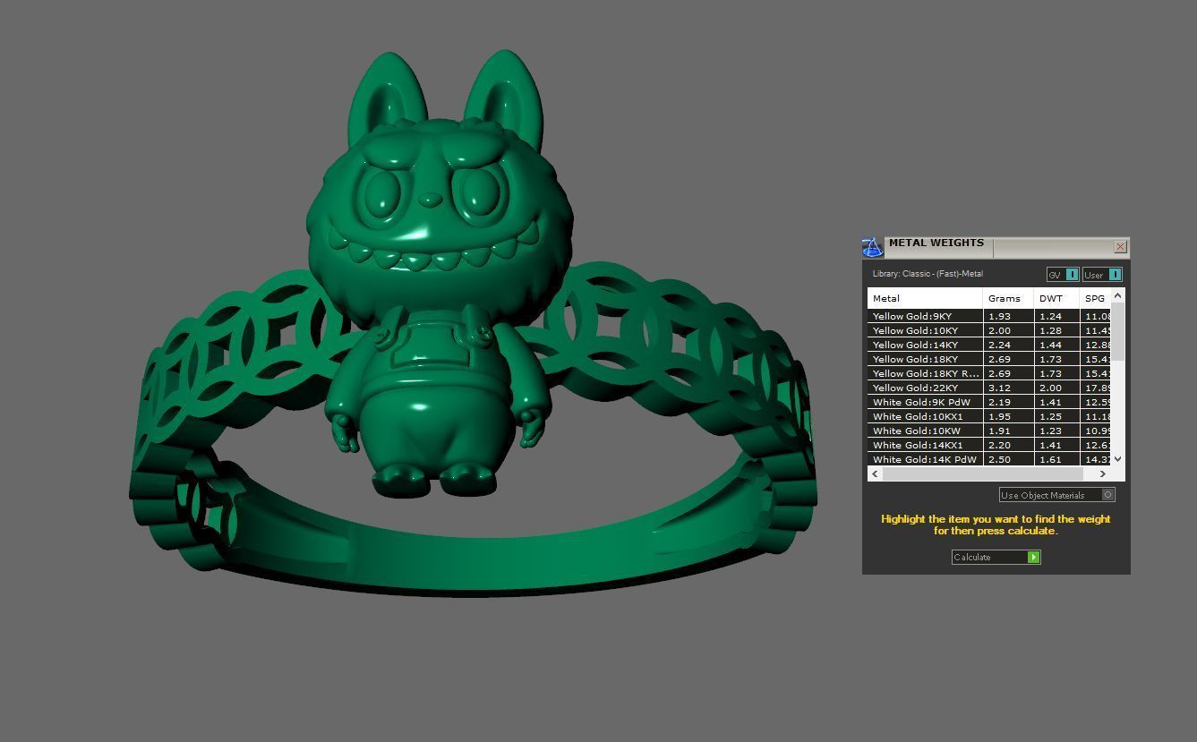Click the 2.50 grams value
1197x742 pixels.
pos(999,459)
